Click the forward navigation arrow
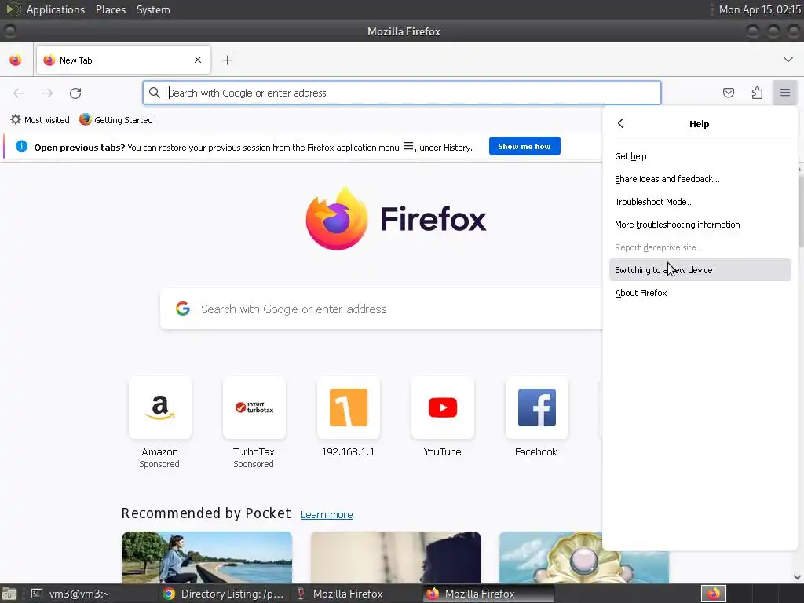804x603 pixels. [47, 93]
